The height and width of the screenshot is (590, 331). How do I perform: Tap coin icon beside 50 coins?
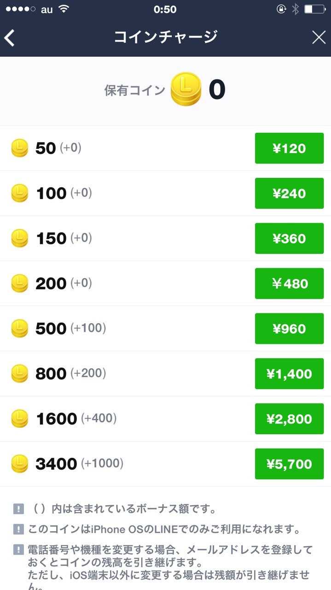click(19, 148)
